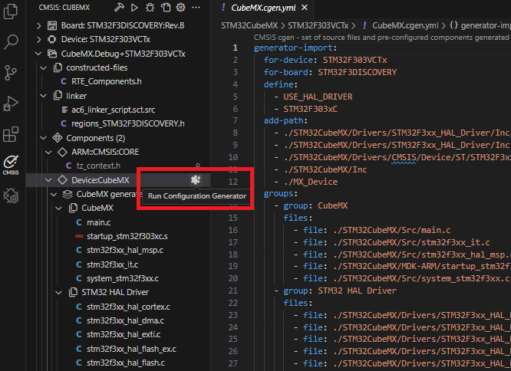511x371 pixels.
Task: Collapse the ARM::CMSIS:CORE component
Action: coord(48,153)
